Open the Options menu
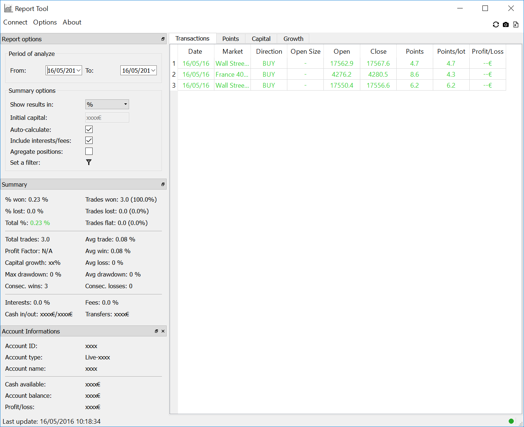This screenshot has width=524, height=427. pos(45,22)
